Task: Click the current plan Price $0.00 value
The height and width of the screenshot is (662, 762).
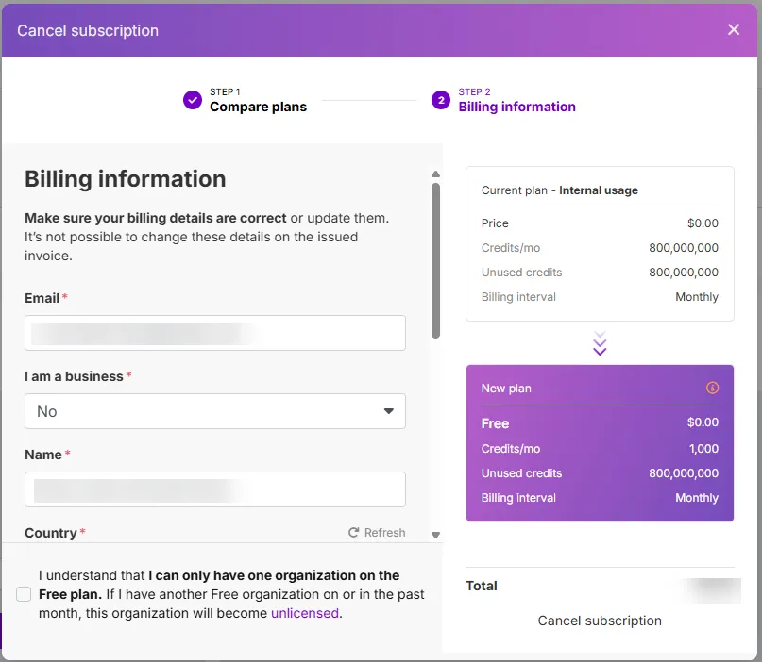Action: coord(703,223)
